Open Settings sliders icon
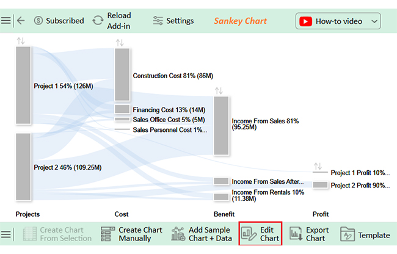 pos(158,21)
